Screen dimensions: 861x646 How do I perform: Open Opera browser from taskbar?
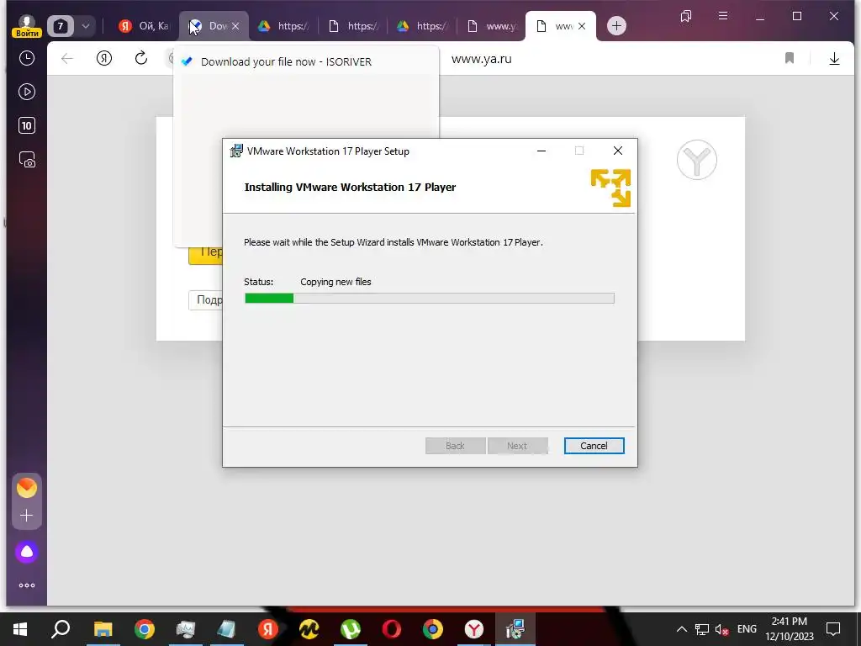[392, 629]
